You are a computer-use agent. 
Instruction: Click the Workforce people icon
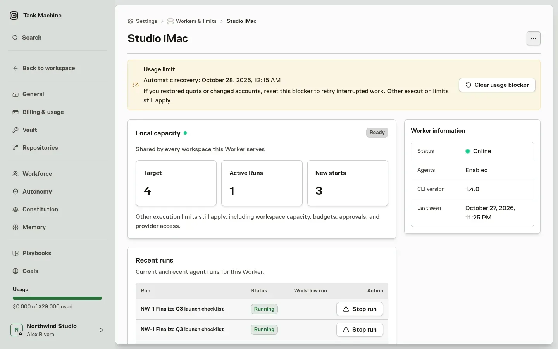point(15,174)
